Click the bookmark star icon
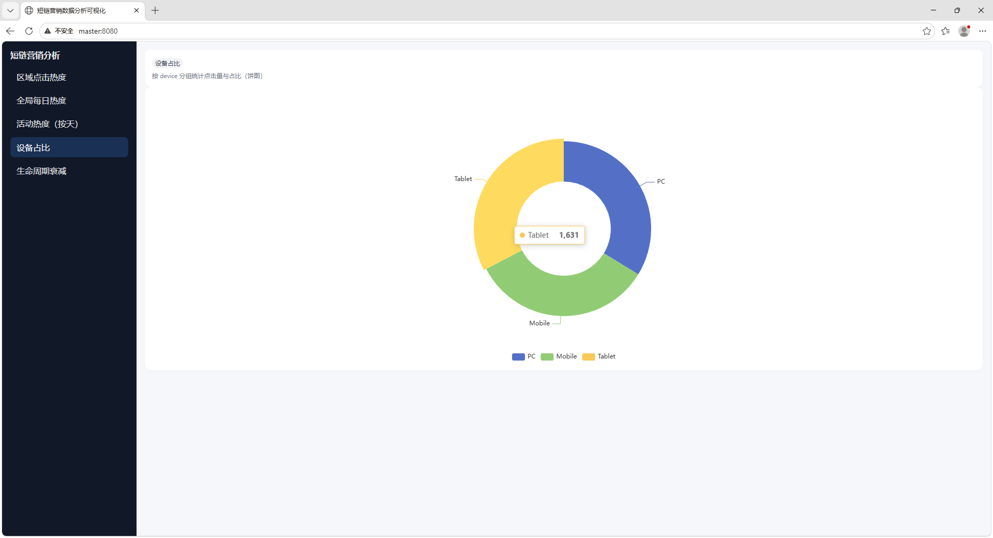This screenshot has height=538, width=993. point(926,31)
